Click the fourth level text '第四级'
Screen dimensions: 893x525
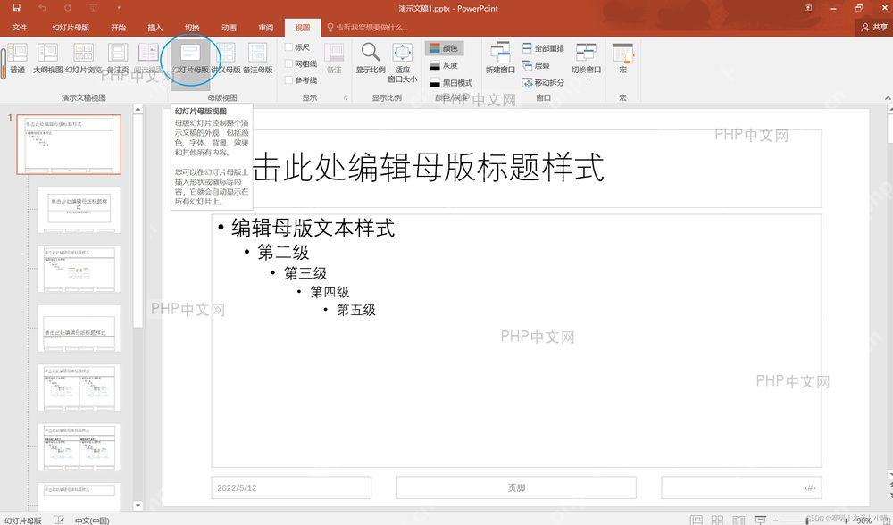[330, 292]
